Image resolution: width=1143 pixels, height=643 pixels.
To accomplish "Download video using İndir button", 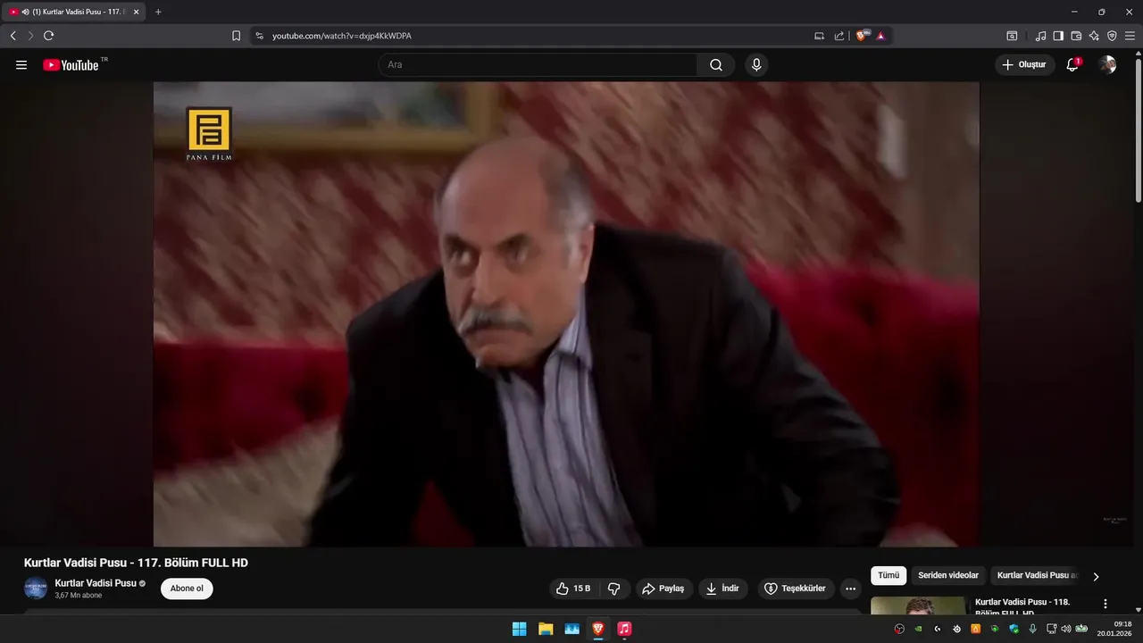I will (723, 589).
